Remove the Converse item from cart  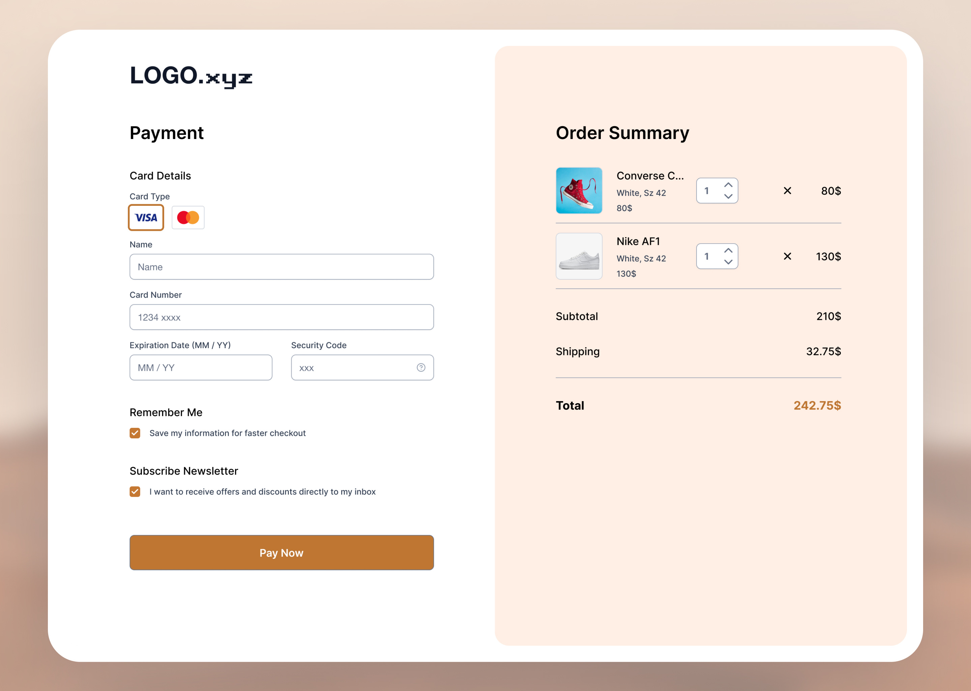coord(787,191)
